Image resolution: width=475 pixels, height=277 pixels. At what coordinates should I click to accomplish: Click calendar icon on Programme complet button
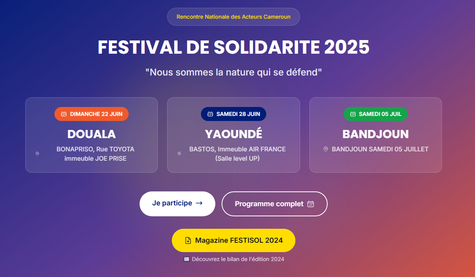[x=311, y=204]
